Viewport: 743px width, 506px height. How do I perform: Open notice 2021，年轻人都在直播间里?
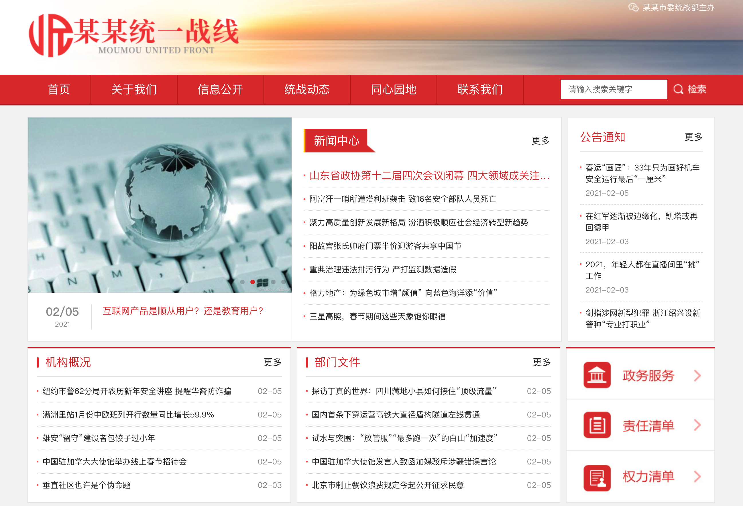[642, 270]
